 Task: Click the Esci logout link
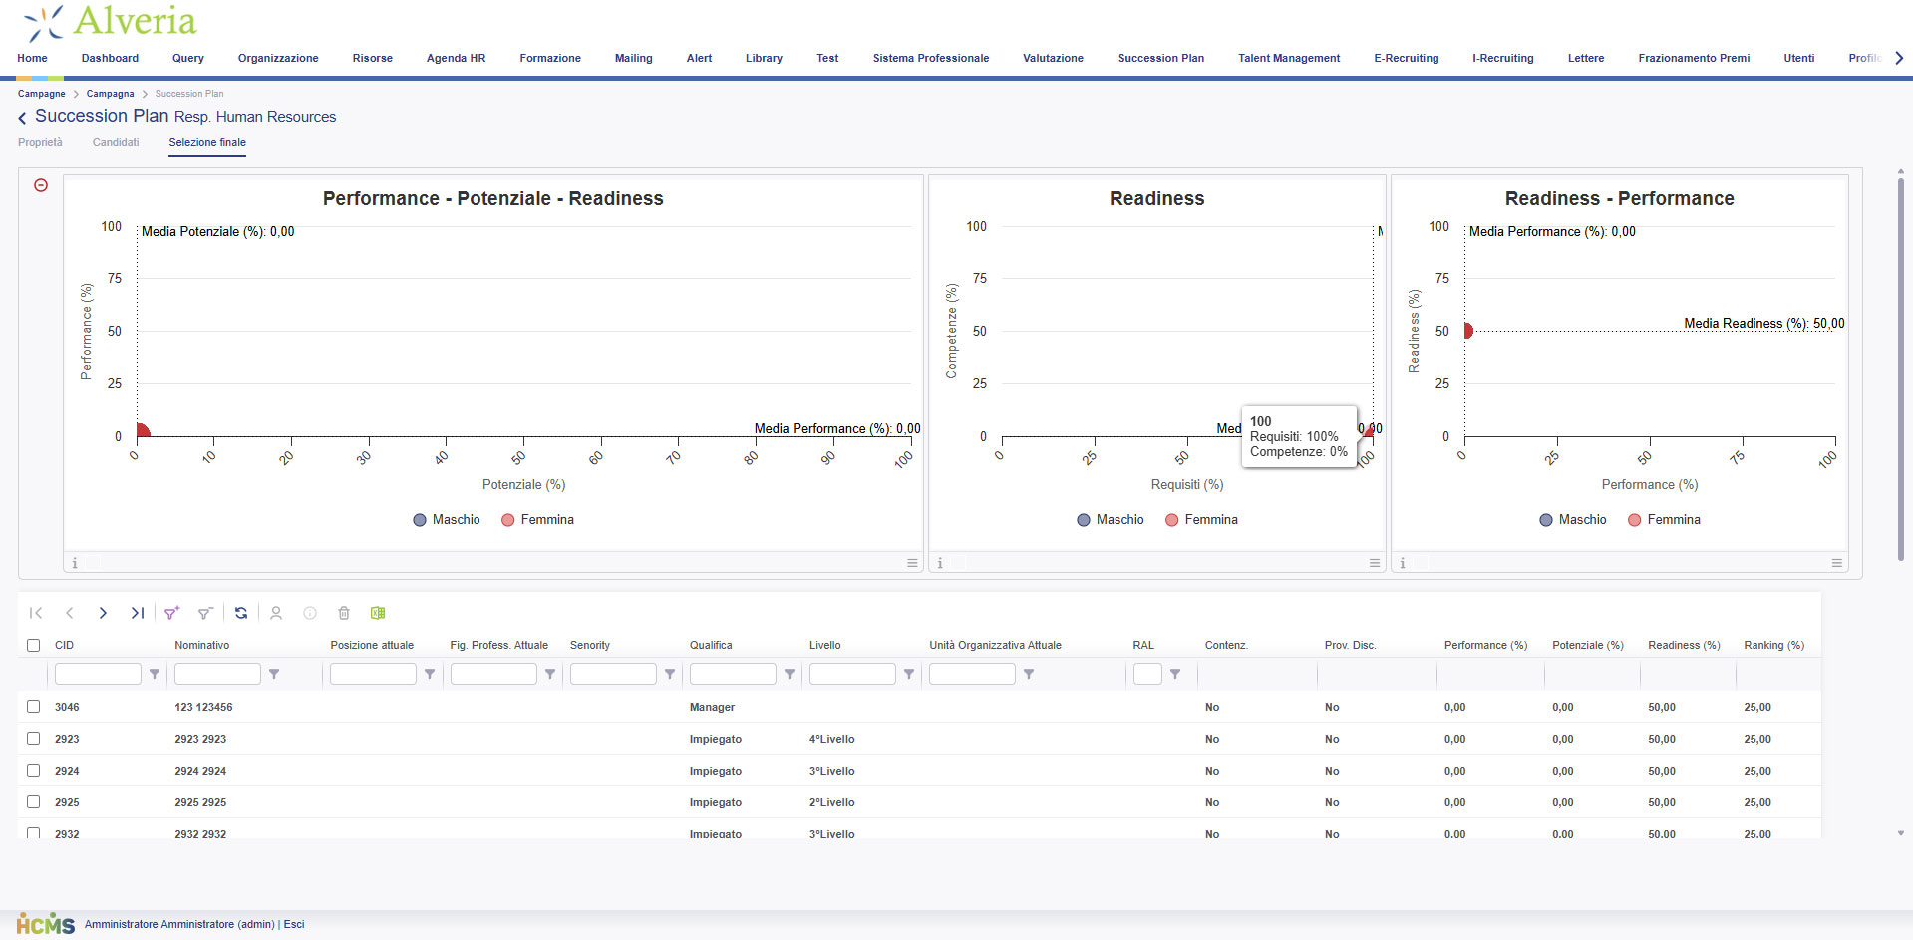pos(294,924)
